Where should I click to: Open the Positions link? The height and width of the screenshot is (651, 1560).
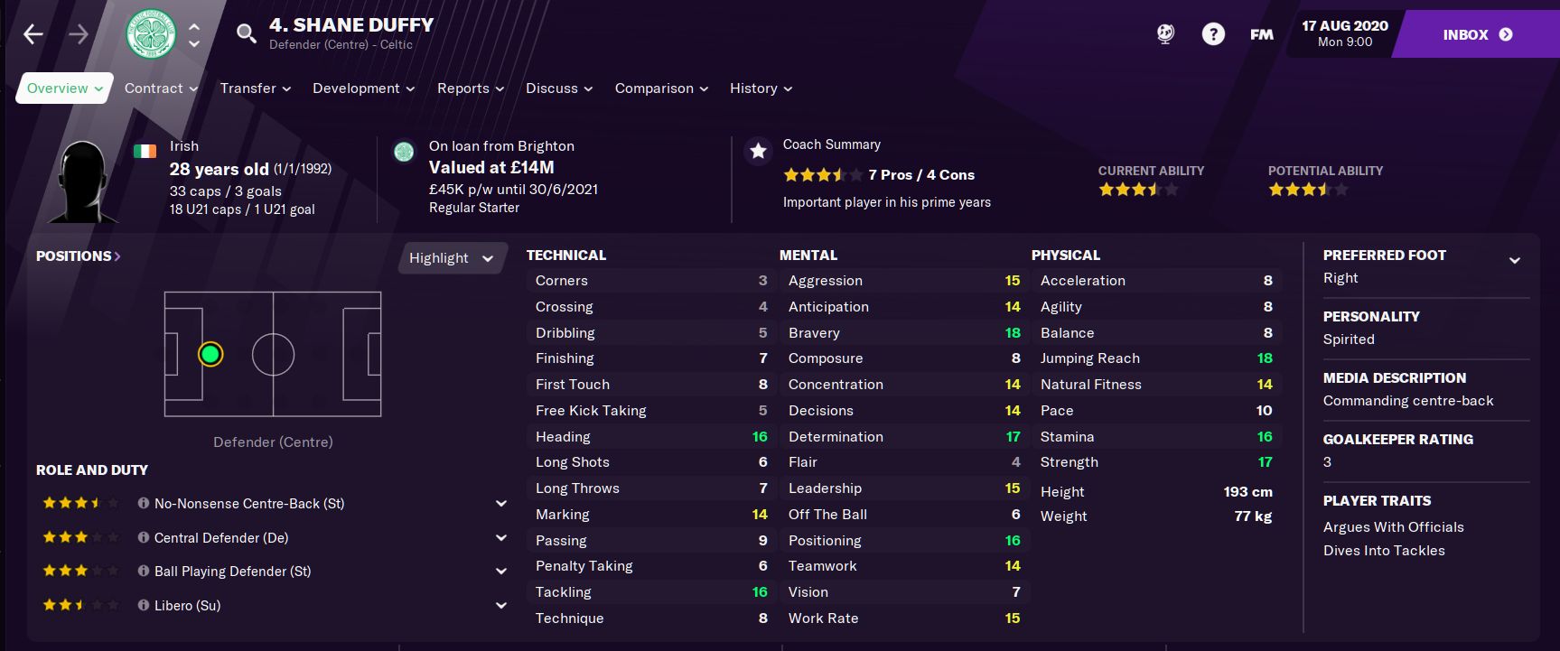click(79, 256)
